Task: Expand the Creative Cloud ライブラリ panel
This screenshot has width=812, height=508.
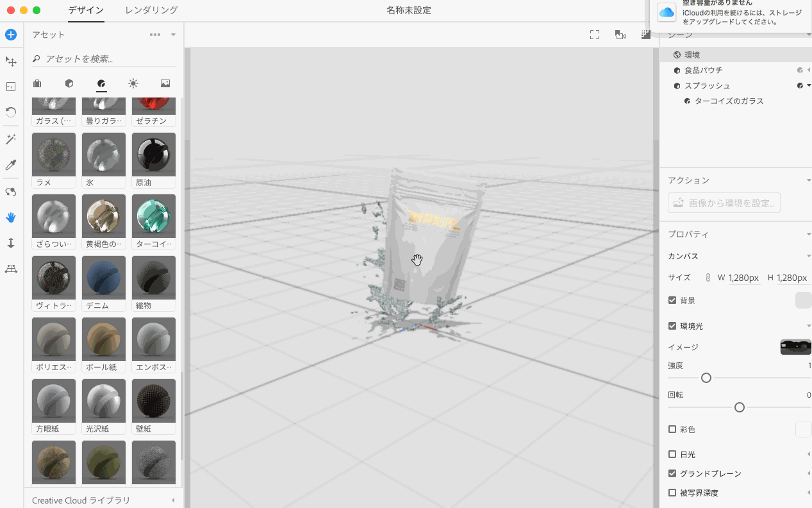Action: [x=173, y=500]
